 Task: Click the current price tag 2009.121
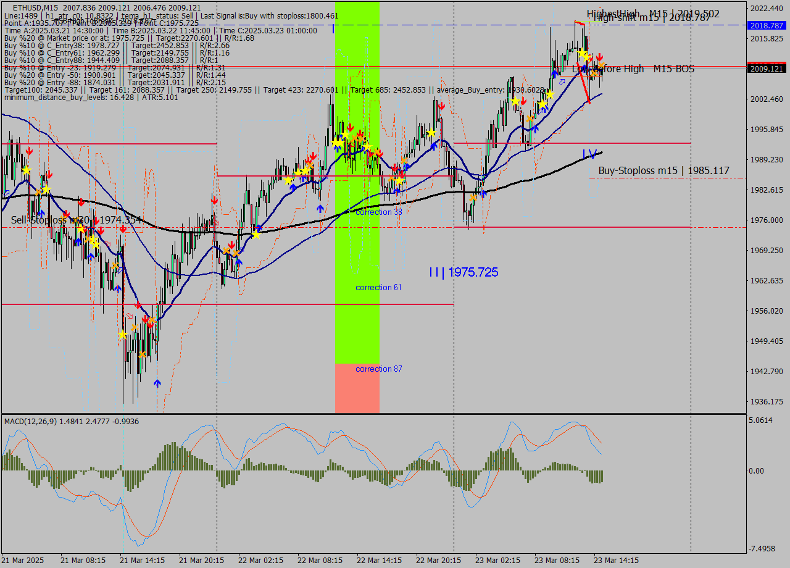pos(766,69)
